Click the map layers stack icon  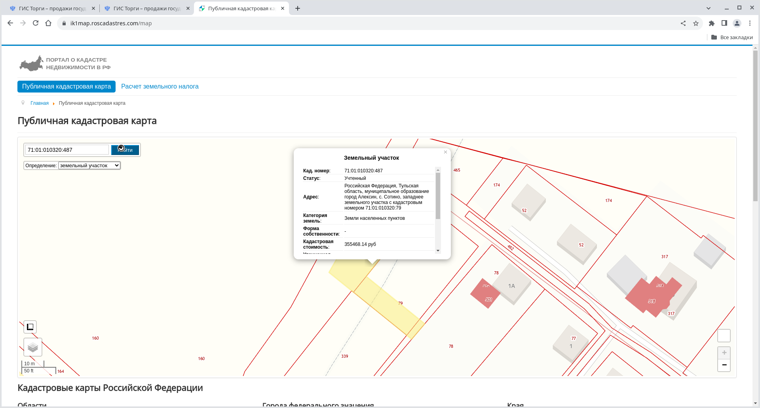click(33, 347)
